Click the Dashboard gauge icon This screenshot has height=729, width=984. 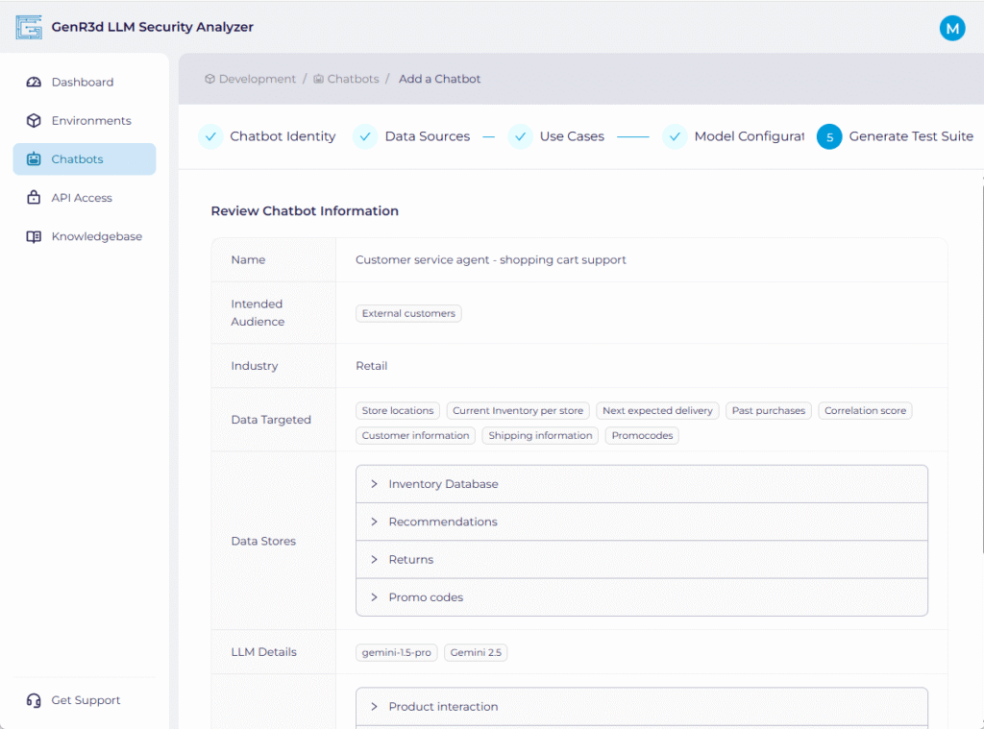click(x=34, y=83)
